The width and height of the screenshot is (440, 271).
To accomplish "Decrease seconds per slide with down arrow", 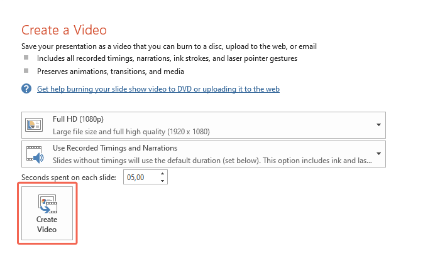I will pyautogui.click(x=162, y=181).
